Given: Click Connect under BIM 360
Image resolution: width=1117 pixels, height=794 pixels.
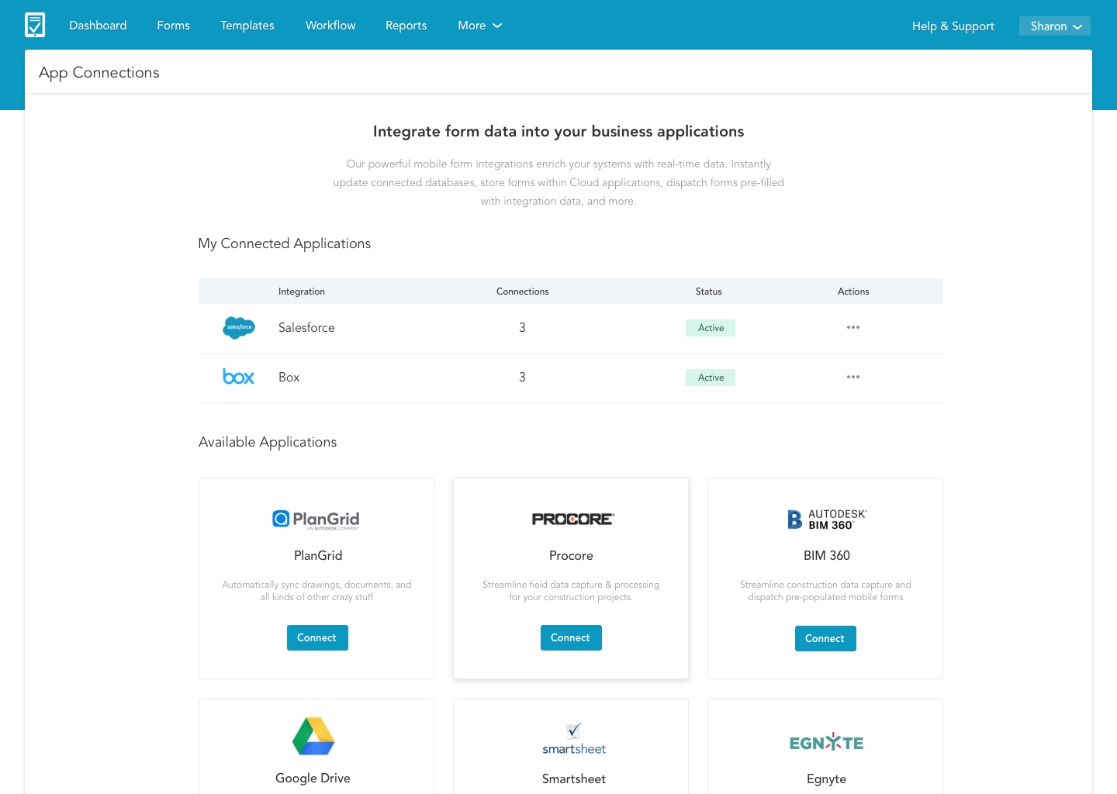Looking at the screenshot, I should [825, 638].
